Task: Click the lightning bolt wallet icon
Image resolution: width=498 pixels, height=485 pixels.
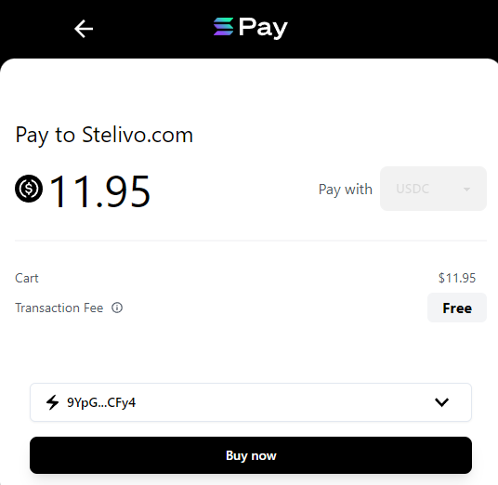Action: tap(52, 402)
